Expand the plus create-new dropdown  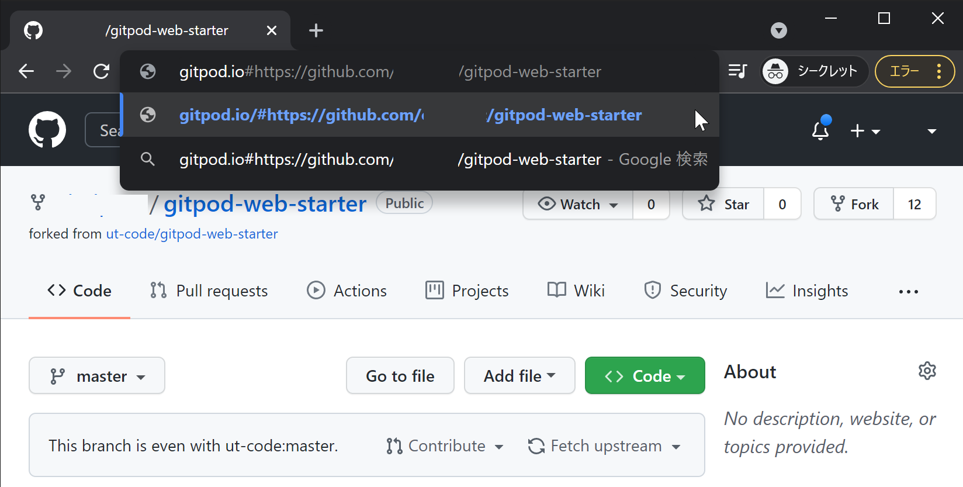[865, 130]
